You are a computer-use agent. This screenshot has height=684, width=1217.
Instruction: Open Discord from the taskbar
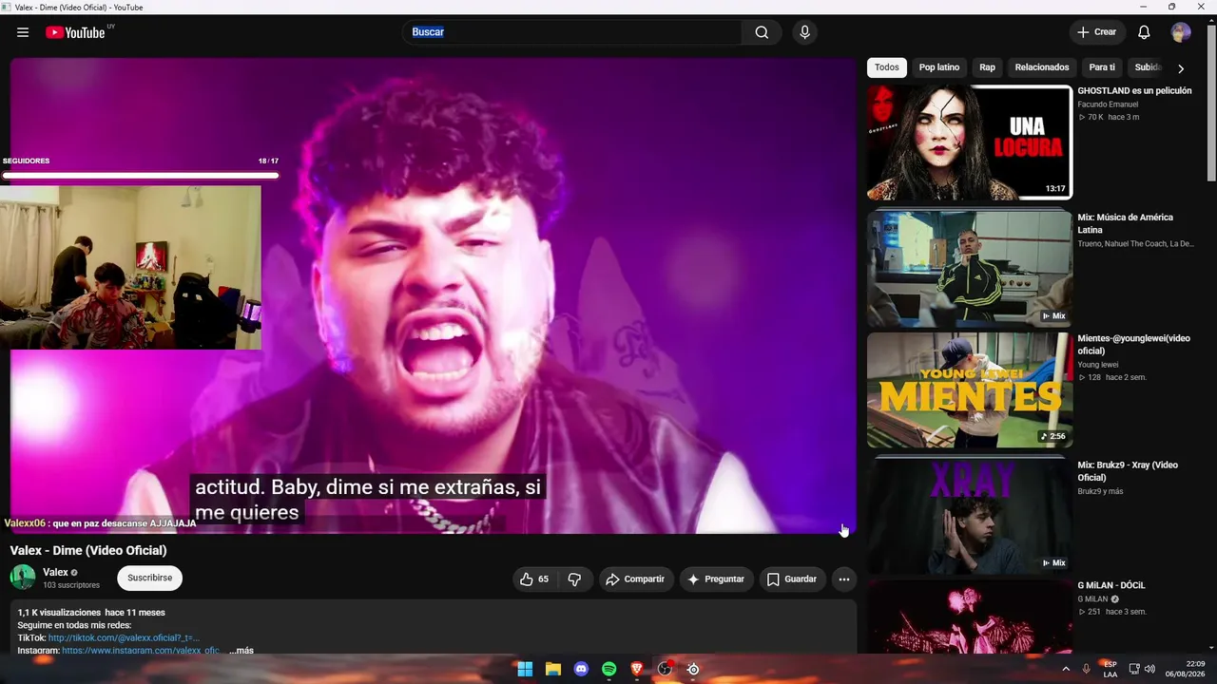[581, 669]
